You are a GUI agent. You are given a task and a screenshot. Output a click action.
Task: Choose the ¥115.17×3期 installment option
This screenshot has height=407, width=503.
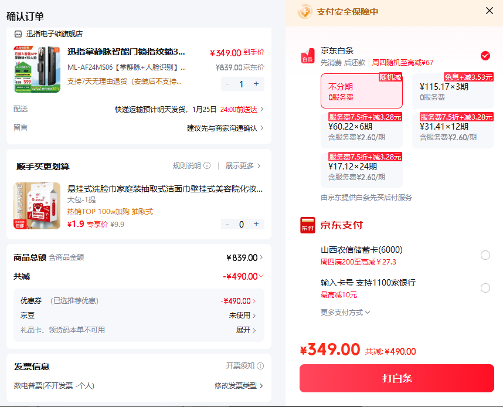(453, 91)
